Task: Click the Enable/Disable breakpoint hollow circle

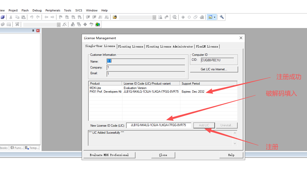Action: tap(189, 17)
